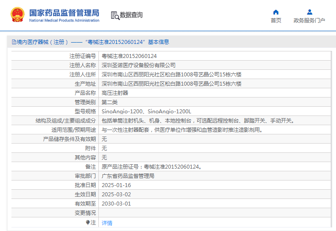
Task: Select expiry date 2030-03-01
Action: pos(116,204)
